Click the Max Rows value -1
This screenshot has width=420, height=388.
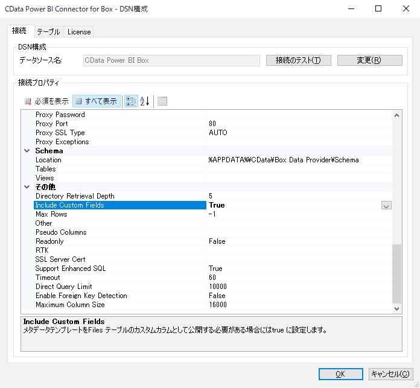(212, 214)
